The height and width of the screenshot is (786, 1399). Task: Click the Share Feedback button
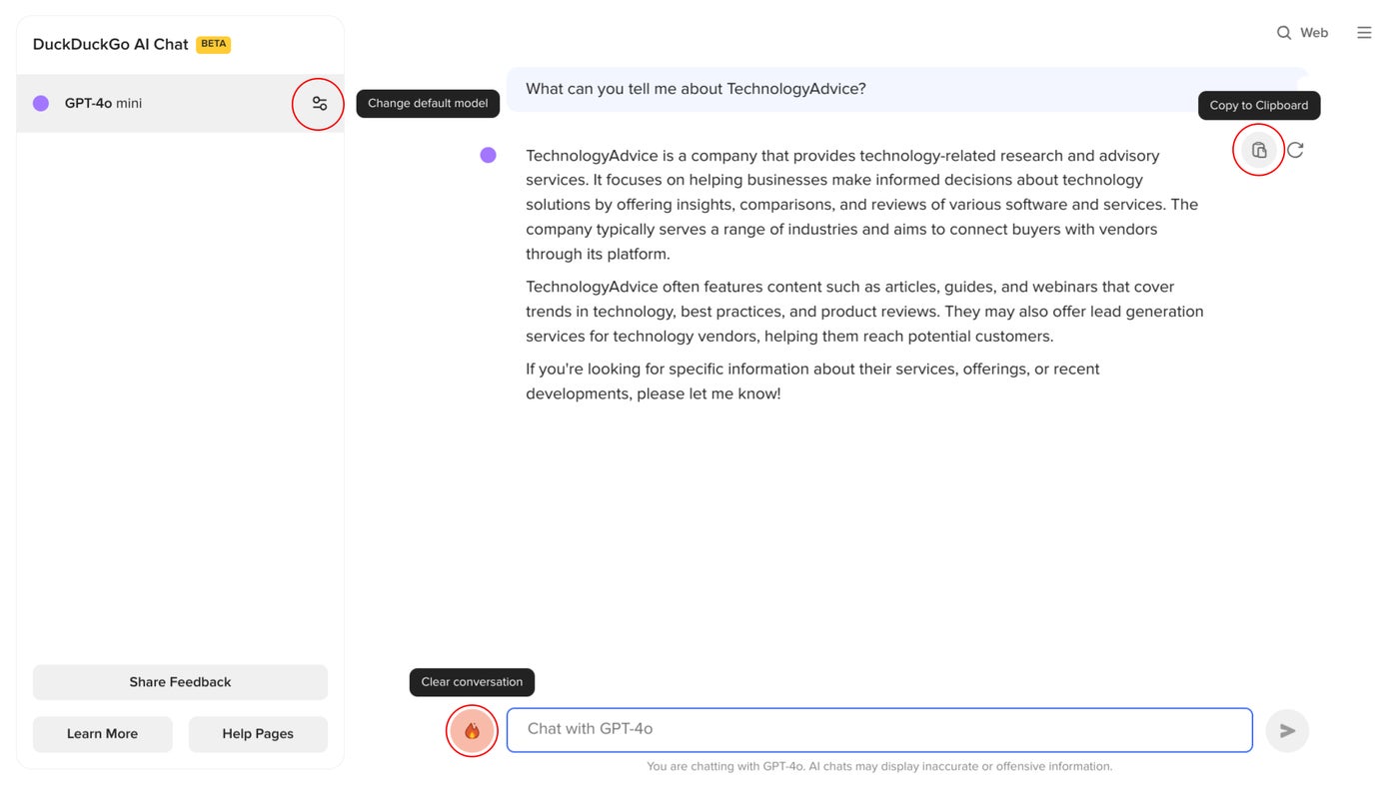click(180, 682)
